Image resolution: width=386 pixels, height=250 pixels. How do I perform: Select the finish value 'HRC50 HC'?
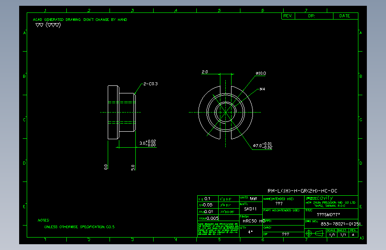coord(254,221)
